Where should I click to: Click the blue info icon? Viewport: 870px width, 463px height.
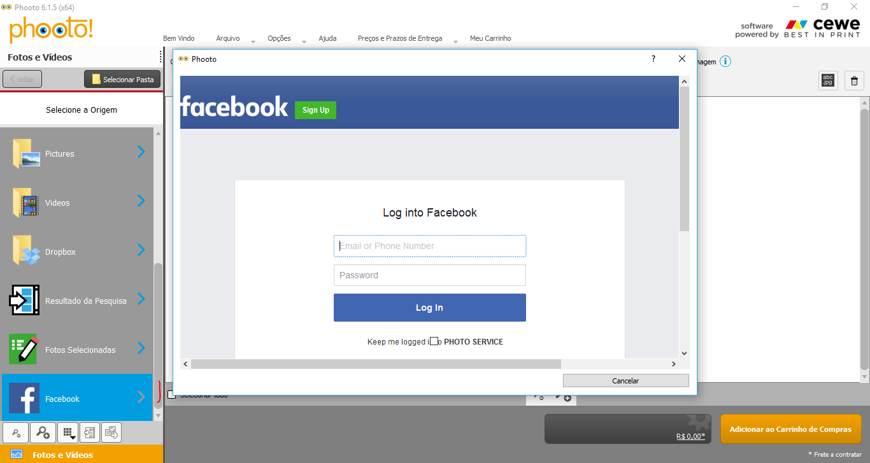tap(725, 62)
